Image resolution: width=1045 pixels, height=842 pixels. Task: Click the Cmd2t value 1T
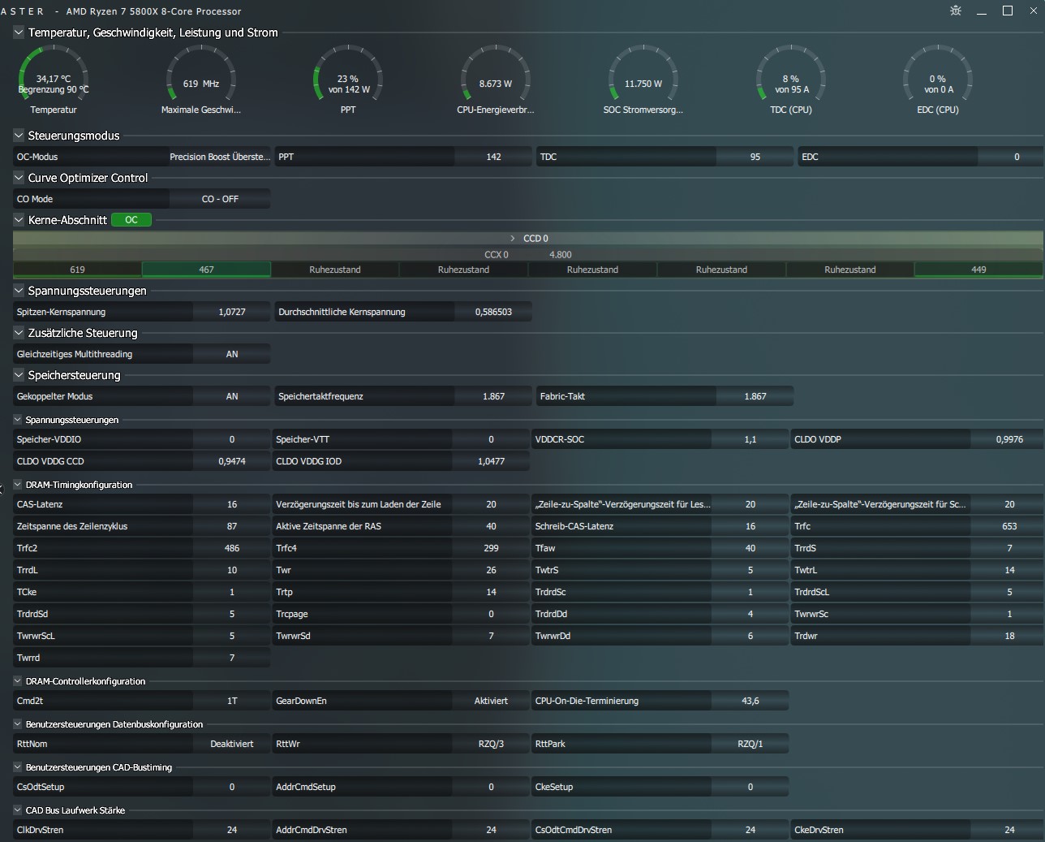[x=232, y=701]
